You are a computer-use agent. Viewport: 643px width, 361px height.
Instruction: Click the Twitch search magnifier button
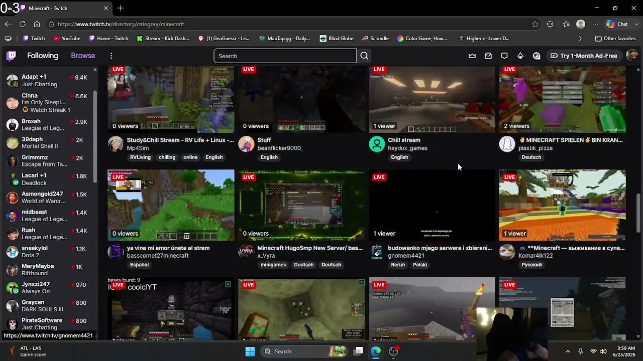tap(364, 56)
